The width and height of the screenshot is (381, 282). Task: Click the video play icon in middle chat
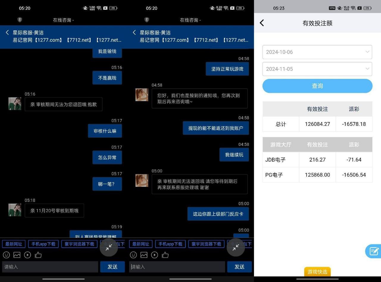(154, 255)
